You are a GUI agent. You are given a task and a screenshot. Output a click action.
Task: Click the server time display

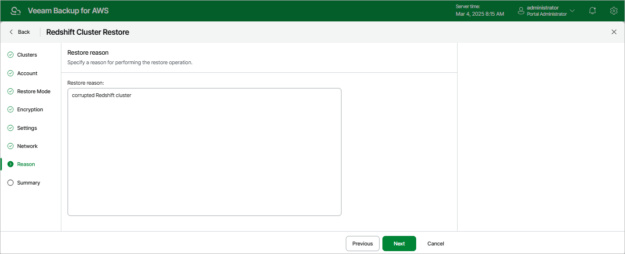pyautogui.click(x=480, y=10)
